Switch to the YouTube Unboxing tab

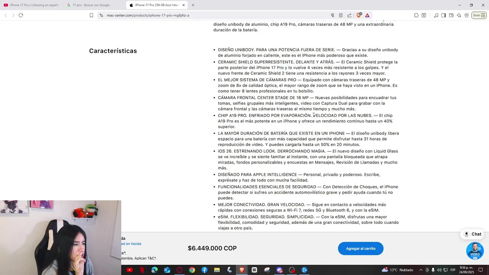(x=31, y=5)
